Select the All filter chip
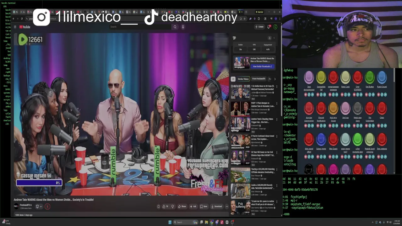 [233, 79]
